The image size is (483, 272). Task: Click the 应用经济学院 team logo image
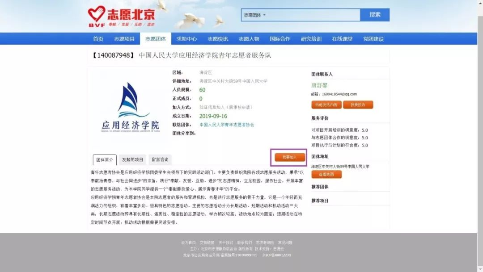coord(130,108)
